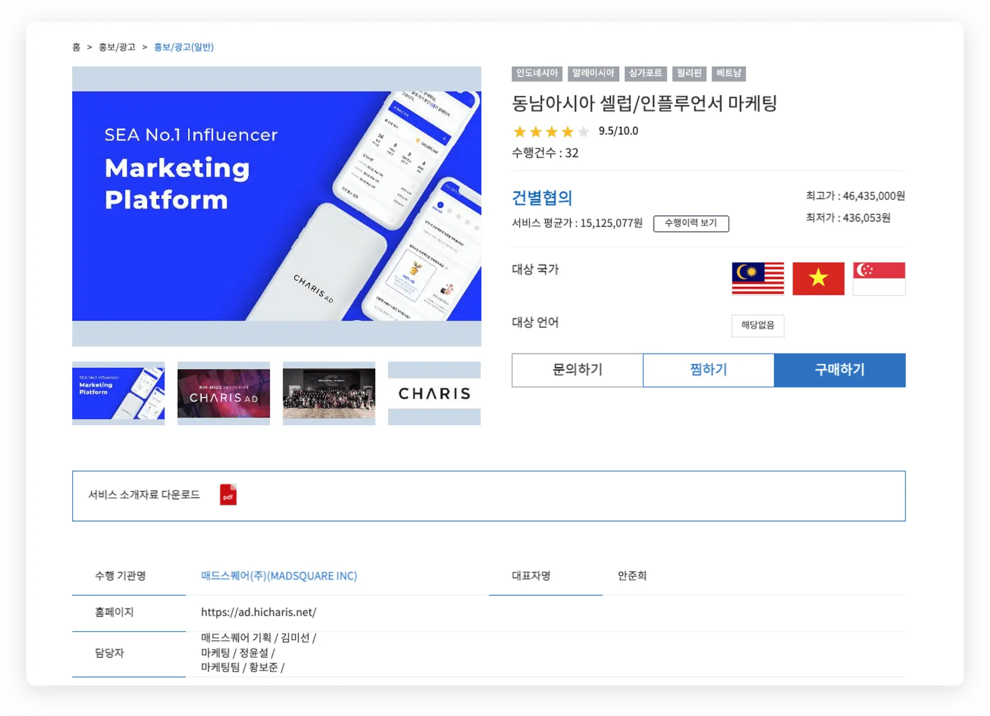Click the 베트남 country tag
990x716 pixels.
729,73
